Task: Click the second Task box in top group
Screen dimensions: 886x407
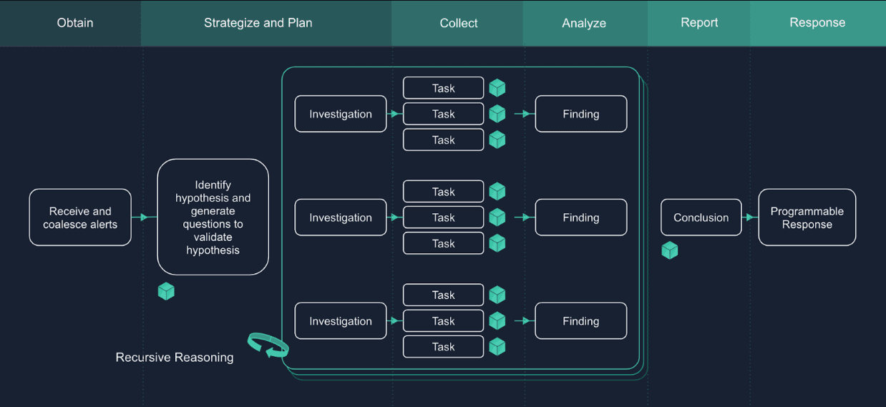Action: (444, 114)
